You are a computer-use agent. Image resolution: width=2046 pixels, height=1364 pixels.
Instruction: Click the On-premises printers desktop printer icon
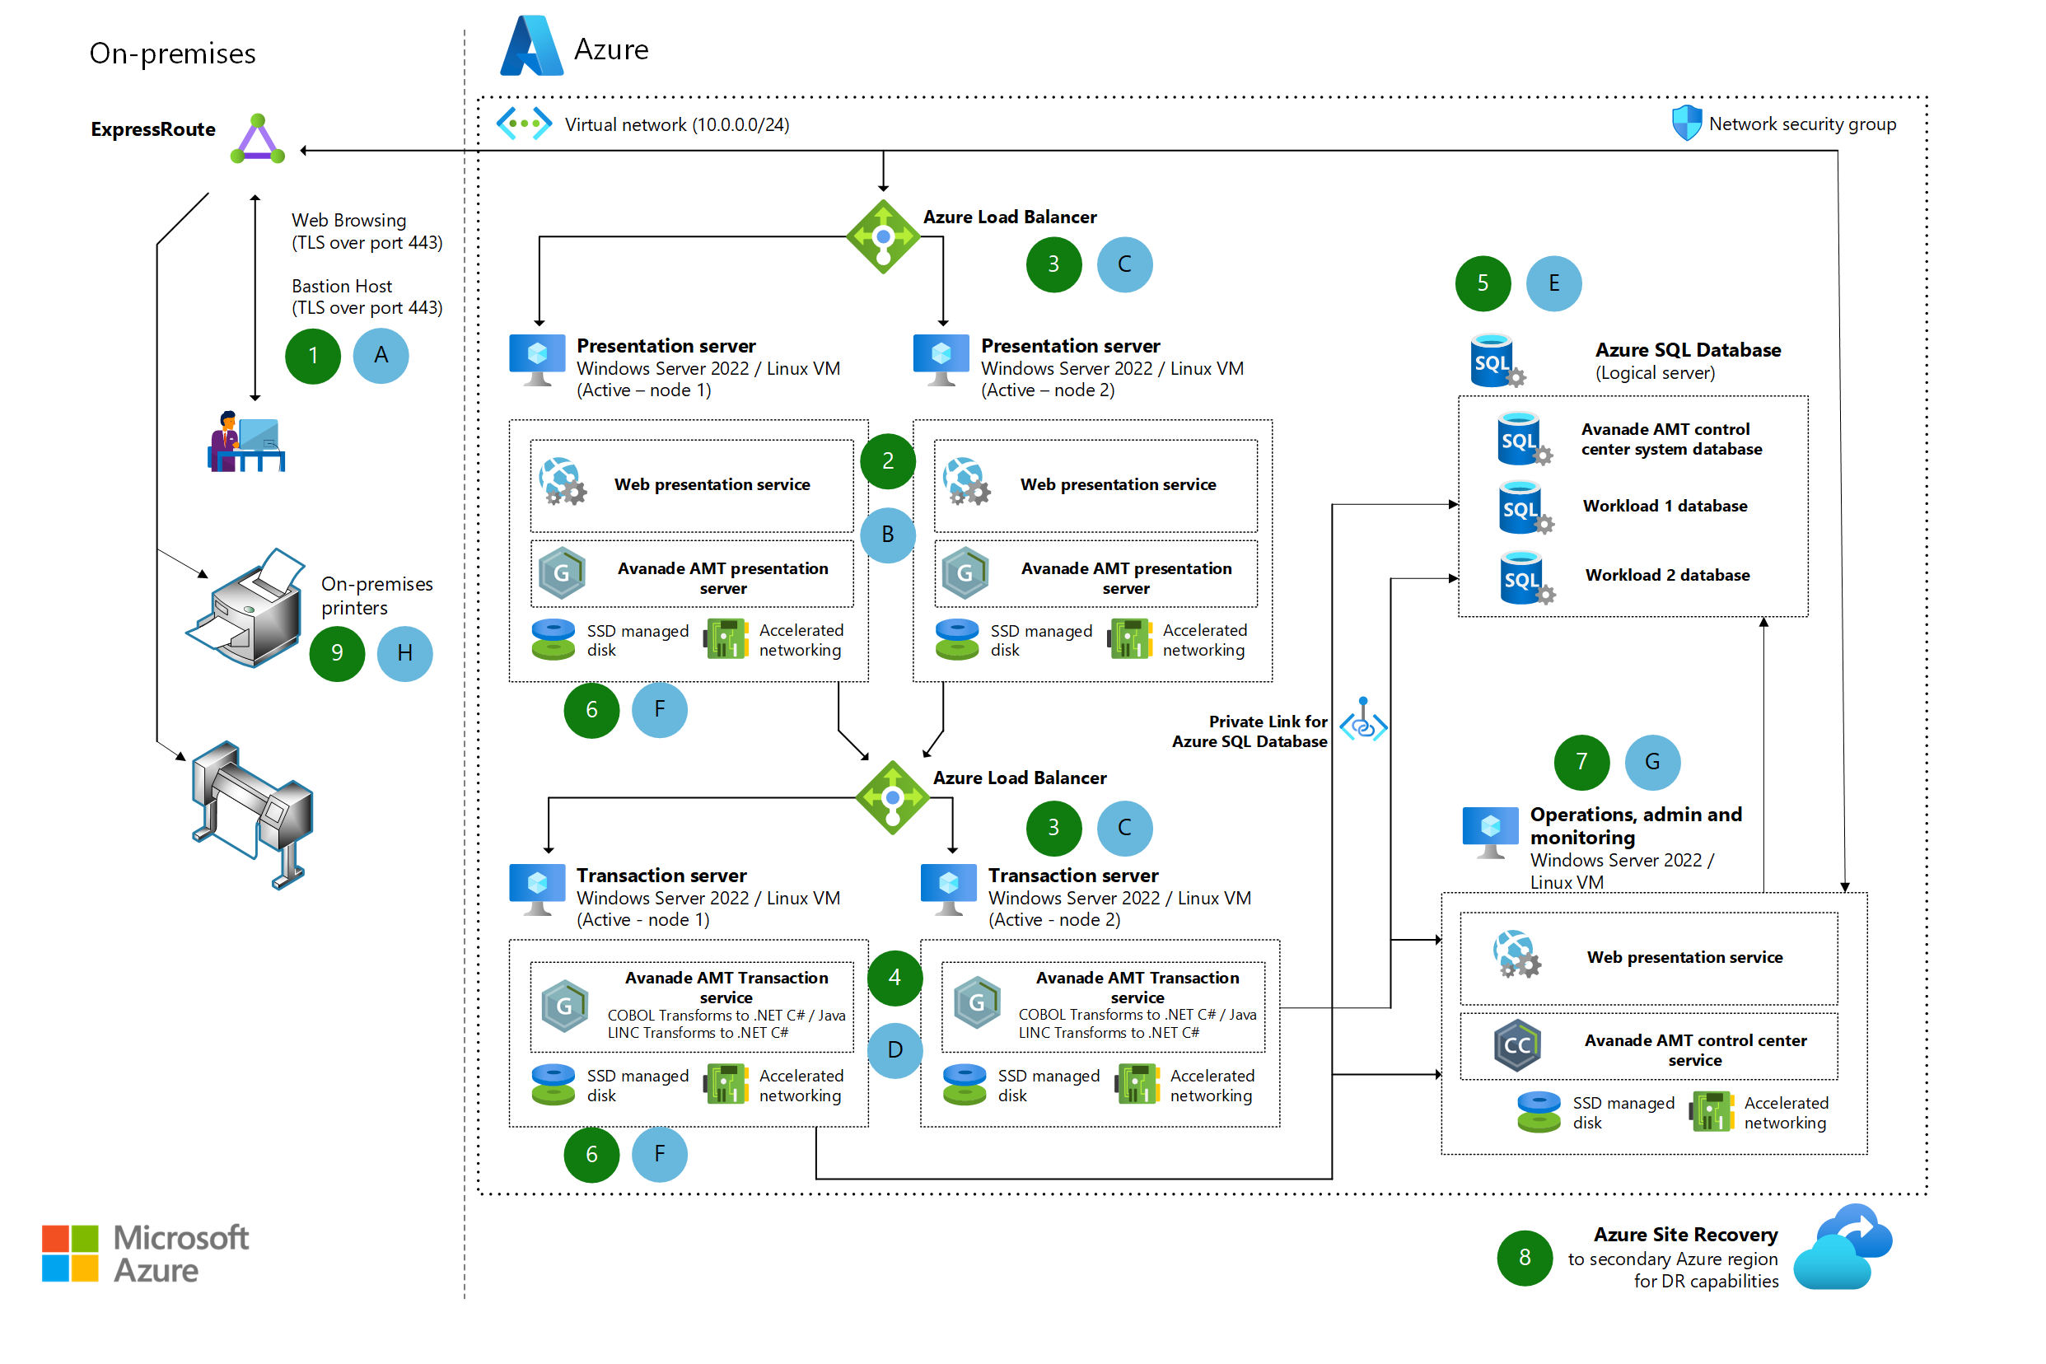point(247,607)
